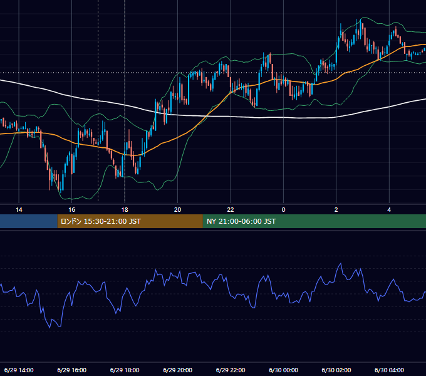Viewport: 426px width, 376px height.
Task: Click the London 15:30-21:00 JST session bar
Action: point(130,221)
